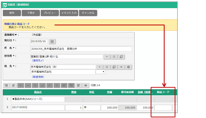Open the calendar picker for 発行日

(x=52, y=41)
